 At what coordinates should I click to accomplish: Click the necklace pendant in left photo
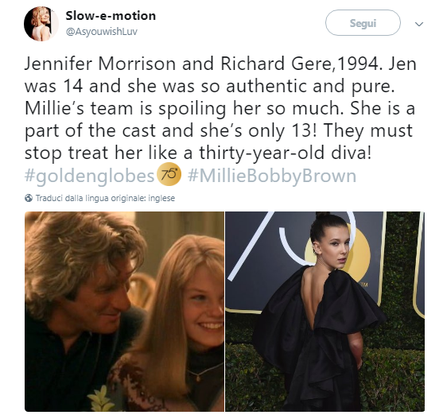[x=198, y=378]
